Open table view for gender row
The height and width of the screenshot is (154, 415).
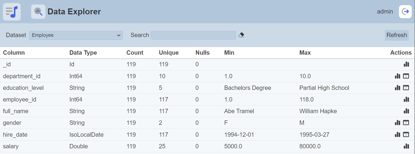click(406, 123)
